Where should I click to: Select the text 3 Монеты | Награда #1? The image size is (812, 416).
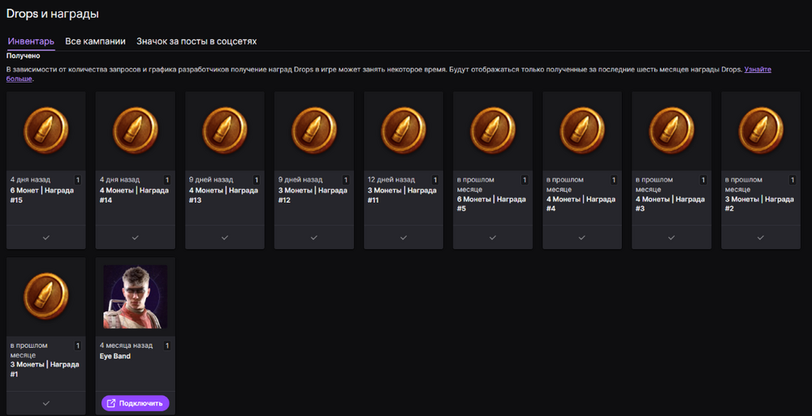pyautogui.click(x=45, y=370)
